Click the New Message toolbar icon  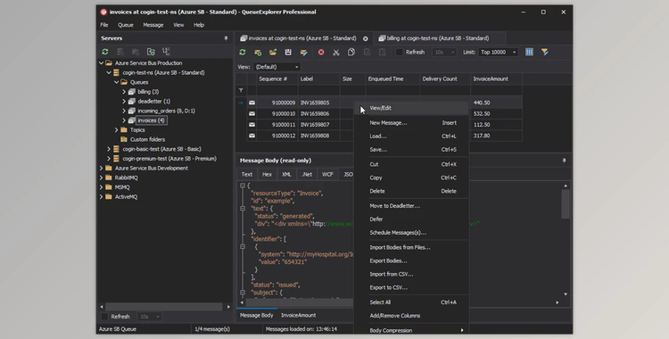point(258,52)
